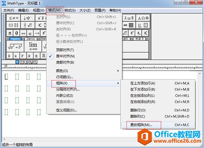Open the 编辑(E) menu
Image resolution: width=204 pixels, height=148 pixels.
pos(24,11)
